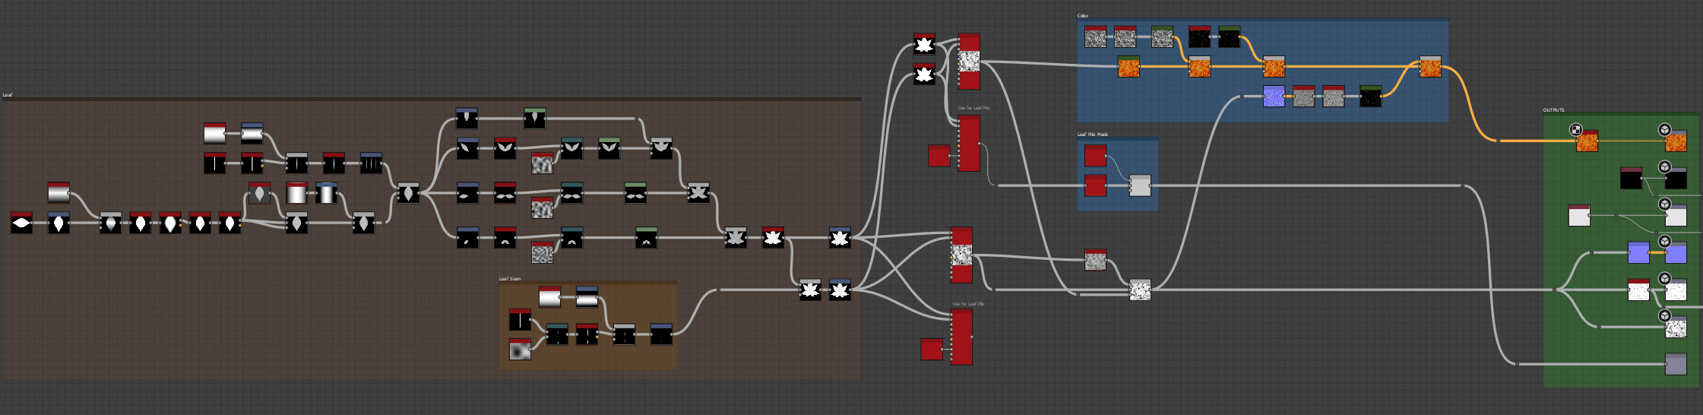The height and width of the screenshot is (415, 1703).
Task: Click the checker badge on the orange OUTPUTS node
Action: click(1576, 130)
